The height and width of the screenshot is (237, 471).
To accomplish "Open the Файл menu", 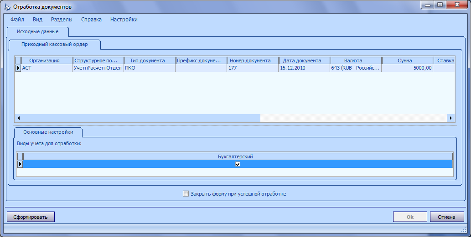I will pyautogui.click(x=17, y=20).
